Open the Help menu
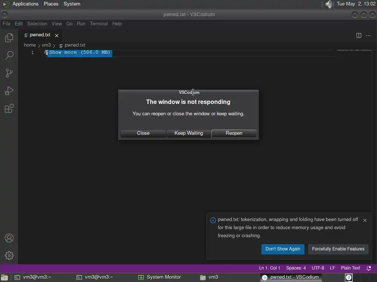 click(x=117, y=23)
